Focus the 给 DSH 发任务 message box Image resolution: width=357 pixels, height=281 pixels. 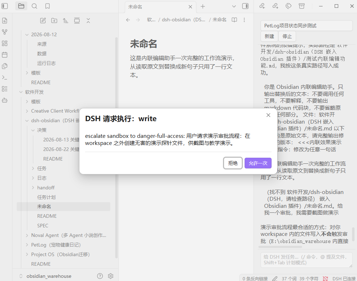click(x=306, y=260)
